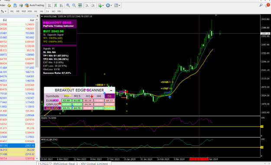This screenshot has width=271, height=165.
Task: Click current price label 2357.10 on axis
Action: pos(265,34)
